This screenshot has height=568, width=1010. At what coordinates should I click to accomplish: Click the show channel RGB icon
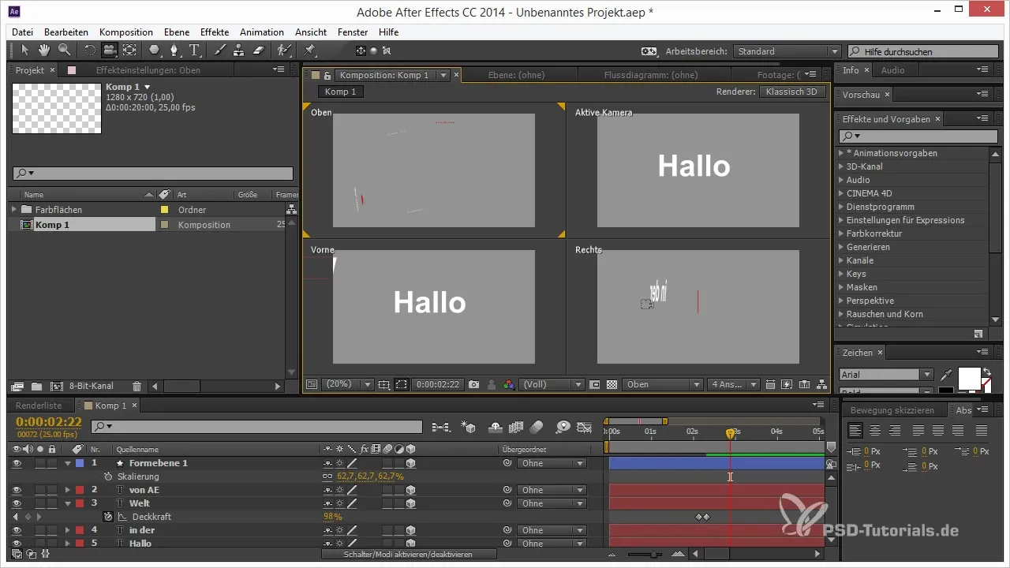(509, 384)
